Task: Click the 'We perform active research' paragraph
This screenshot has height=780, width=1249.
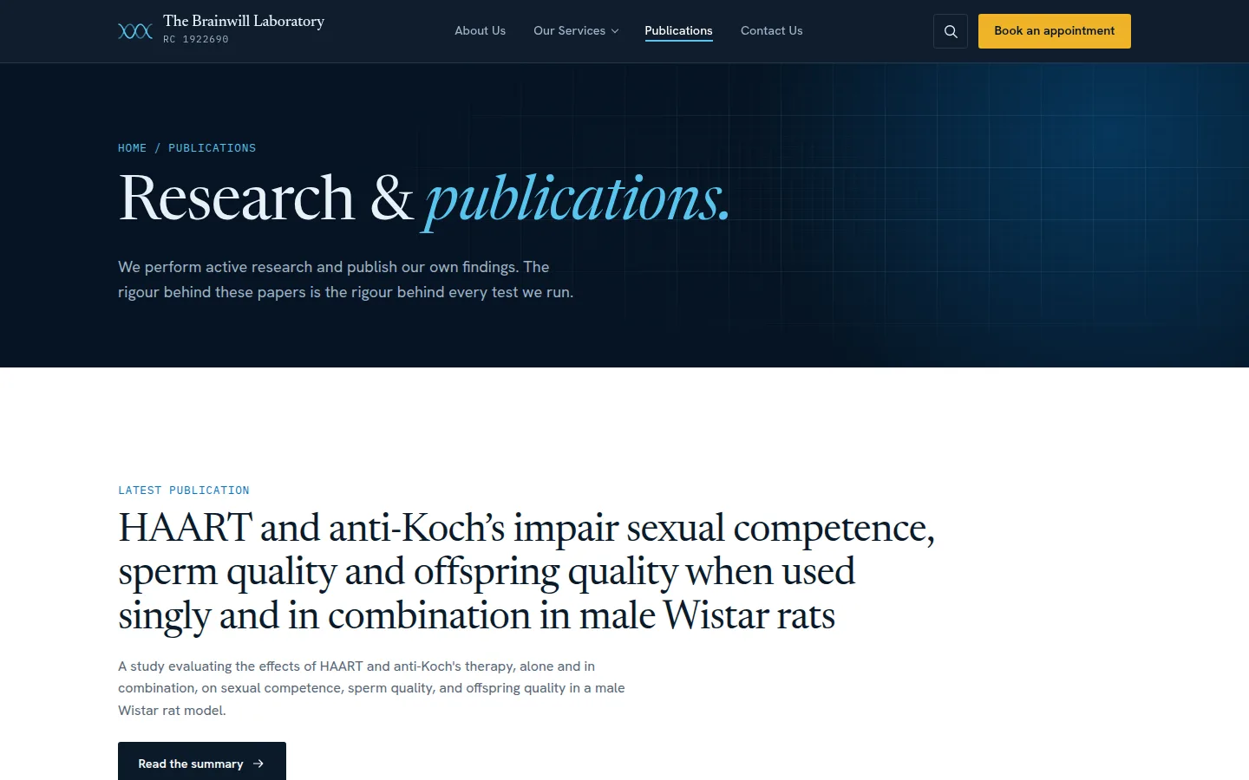Action: (345, 279)
